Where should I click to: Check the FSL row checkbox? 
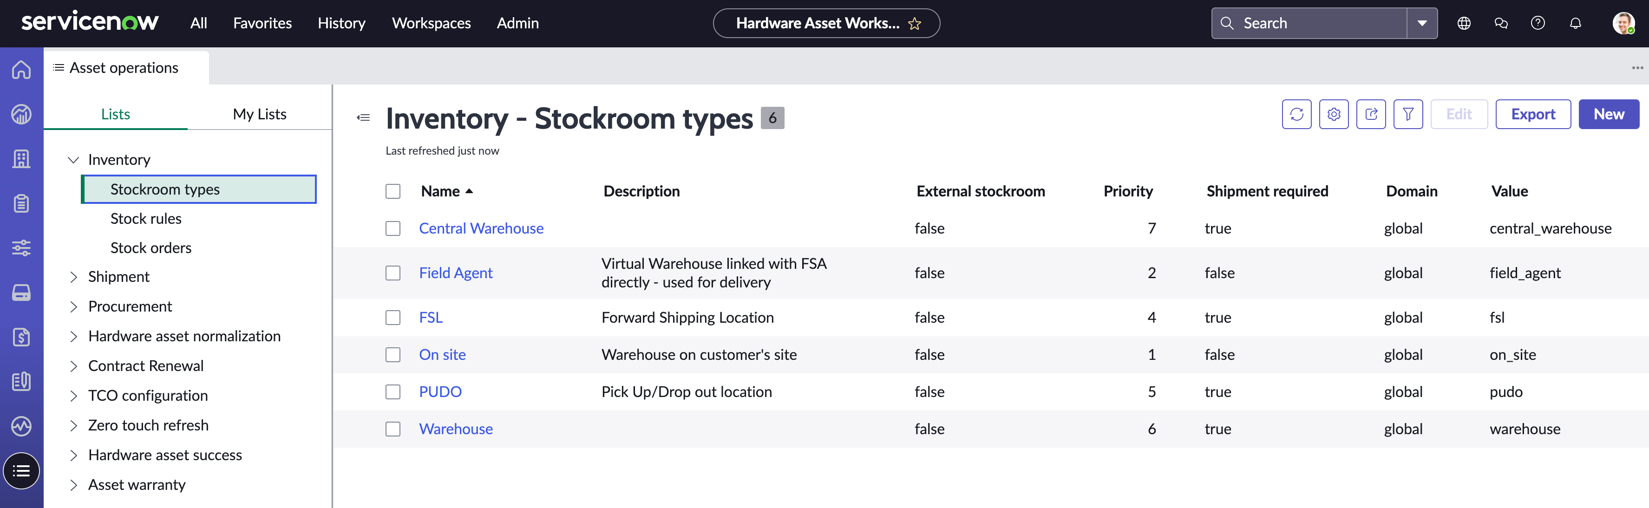point(393,318)
